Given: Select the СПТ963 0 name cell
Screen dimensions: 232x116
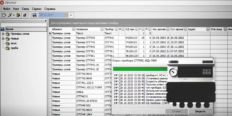Looking at the screenshot, I should [90, 96].
